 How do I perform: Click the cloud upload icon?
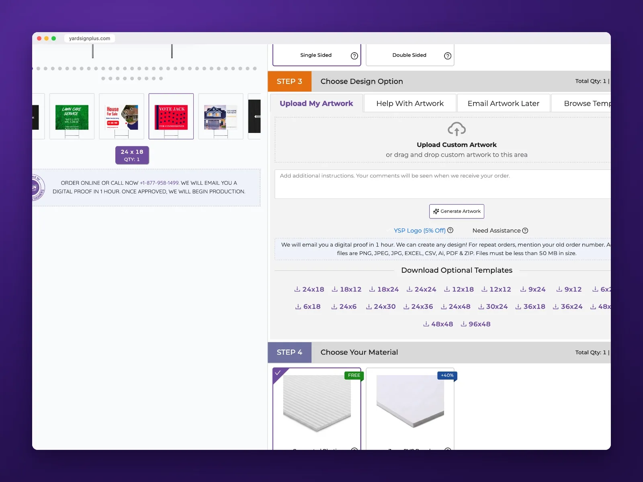pos(457,129)
